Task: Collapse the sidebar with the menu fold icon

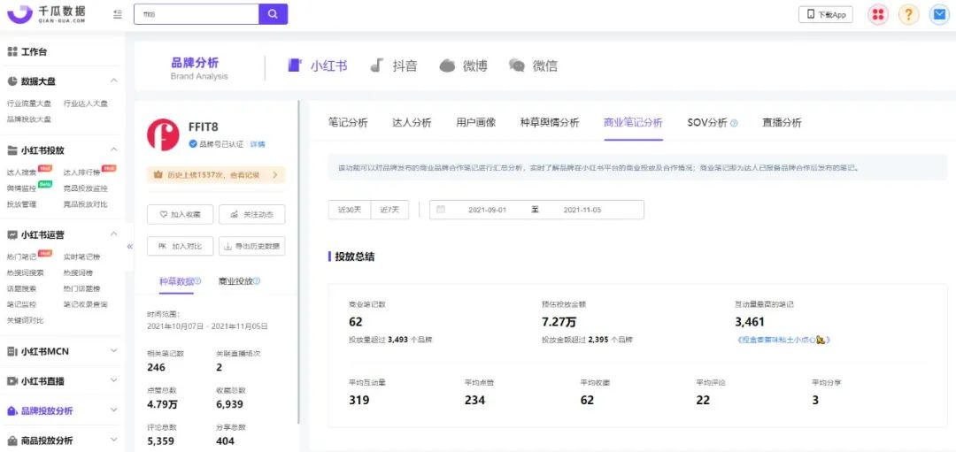Action: click(118, 14)
